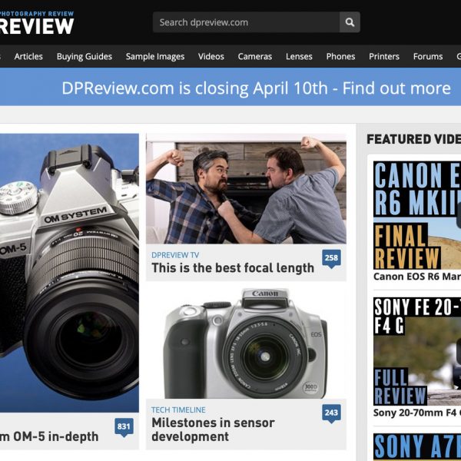Open the Sony A7 video thumbnail
This screenshot has height=461, width=461.
[417, 447]
